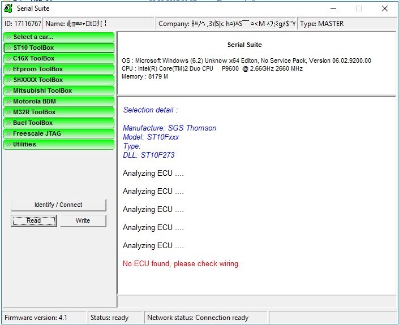Click the chevron arrows beside Utilities

point(8,145)
